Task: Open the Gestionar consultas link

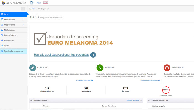Action: tap(83, 81)
